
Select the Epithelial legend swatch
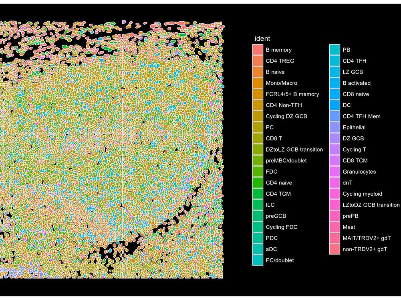click(335, 128)
